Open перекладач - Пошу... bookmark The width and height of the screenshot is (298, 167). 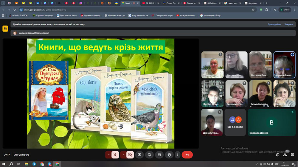coord(211,15)
